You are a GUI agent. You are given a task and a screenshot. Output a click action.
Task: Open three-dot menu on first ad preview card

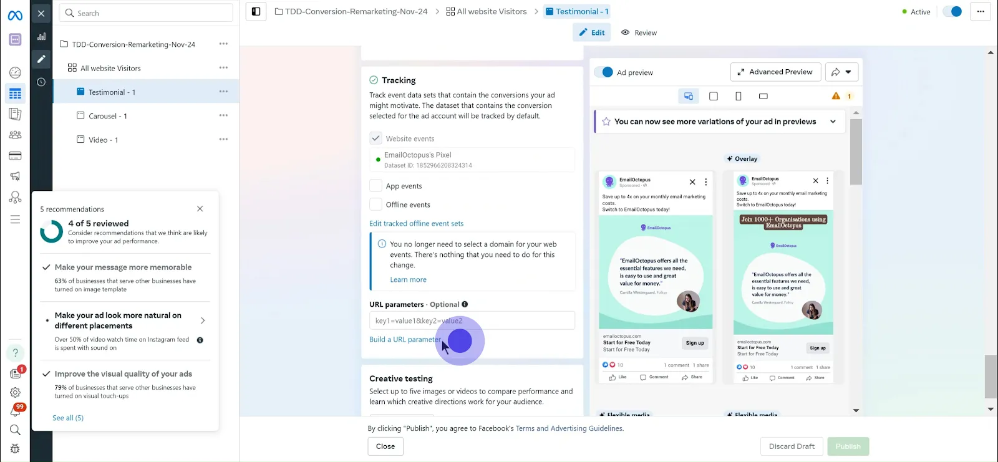pyautogui.click(x=706, y=182)
